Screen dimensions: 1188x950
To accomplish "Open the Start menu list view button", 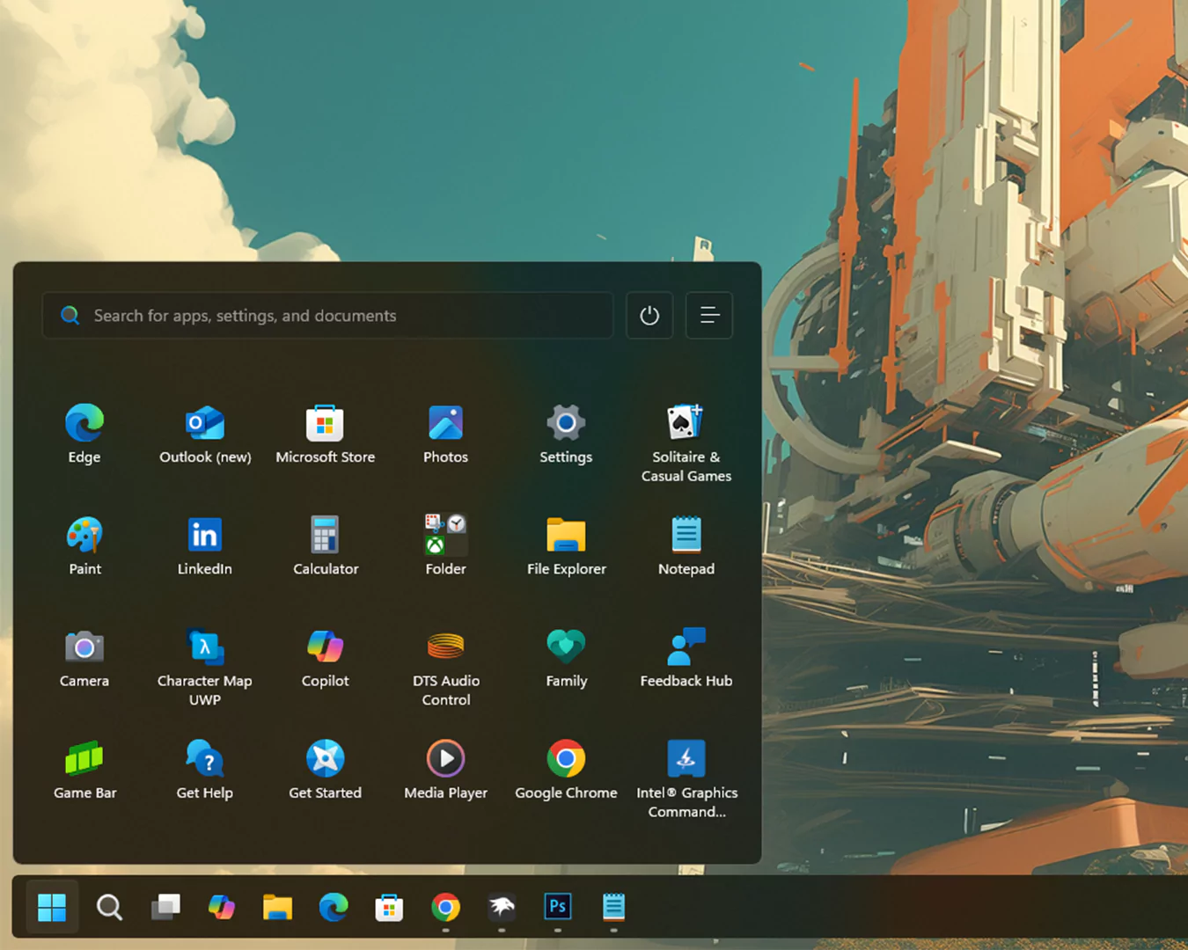I will (x=709, y=315).
